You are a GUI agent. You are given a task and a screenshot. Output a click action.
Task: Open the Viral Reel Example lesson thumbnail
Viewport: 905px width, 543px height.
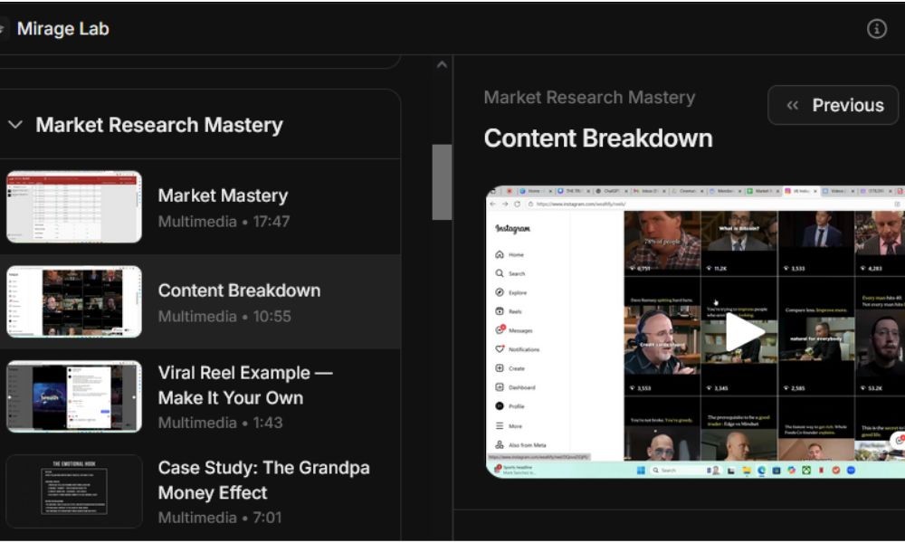tap(74, 396)
